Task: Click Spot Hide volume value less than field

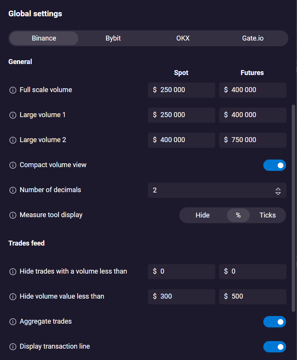Action: click(182, 297)
